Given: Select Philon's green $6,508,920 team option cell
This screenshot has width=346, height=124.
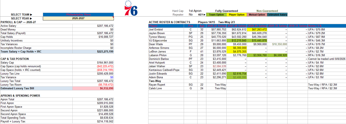Looking at the screenshot, I should (277, 55).
